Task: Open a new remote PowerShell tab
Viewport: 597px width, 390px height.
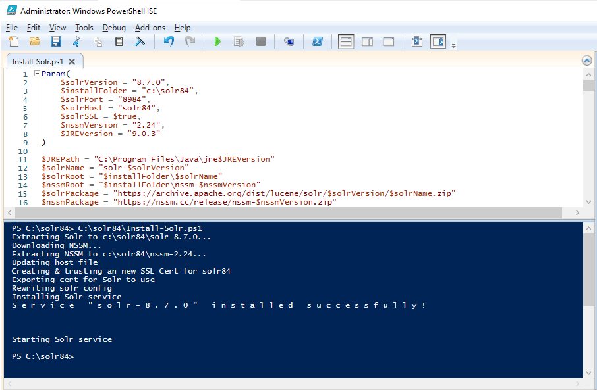Action: pos(289,41)
